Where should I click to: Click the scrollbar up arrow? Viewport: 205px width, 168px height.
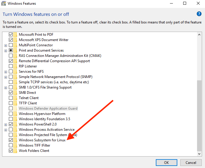coord(199,35)
